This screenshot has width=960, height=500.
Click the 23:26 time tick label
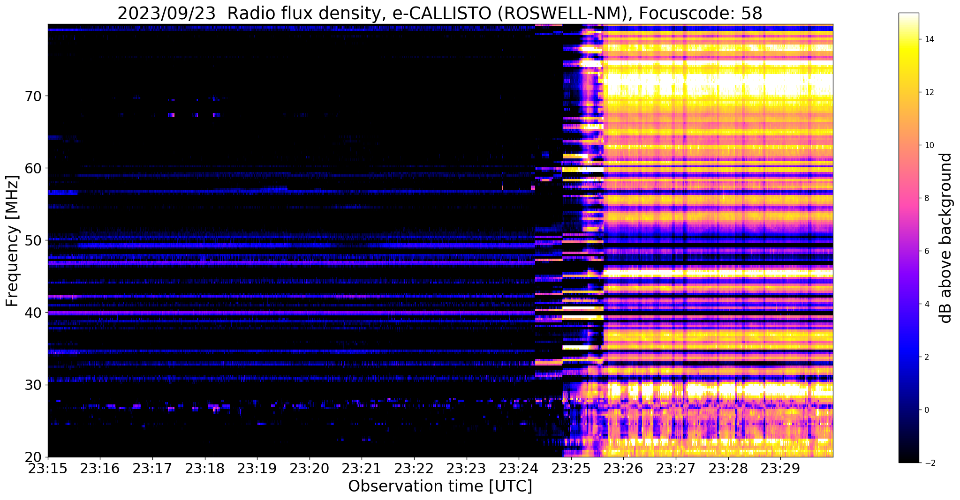tap(623, 468)
